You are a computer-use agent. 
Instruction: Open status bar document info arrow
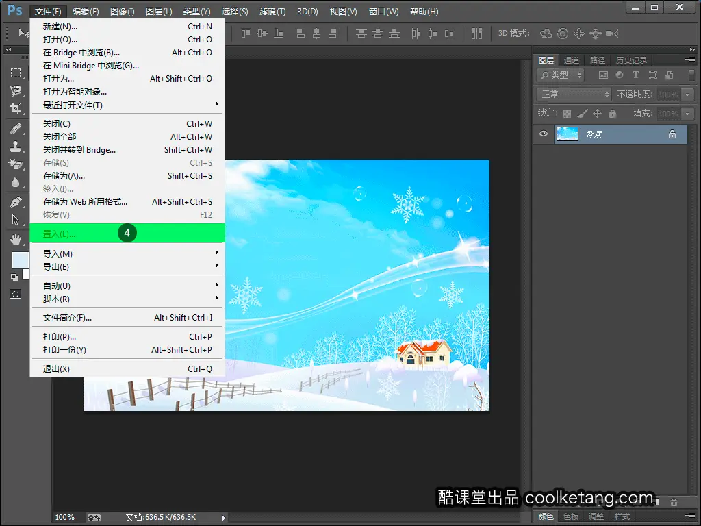point(224,518)
